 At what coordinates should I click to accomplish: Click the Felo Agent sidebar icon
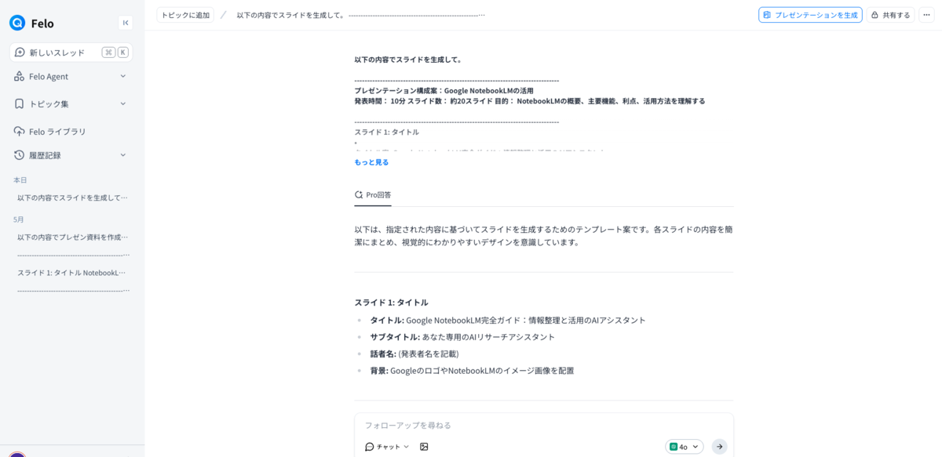pos(19,76)
